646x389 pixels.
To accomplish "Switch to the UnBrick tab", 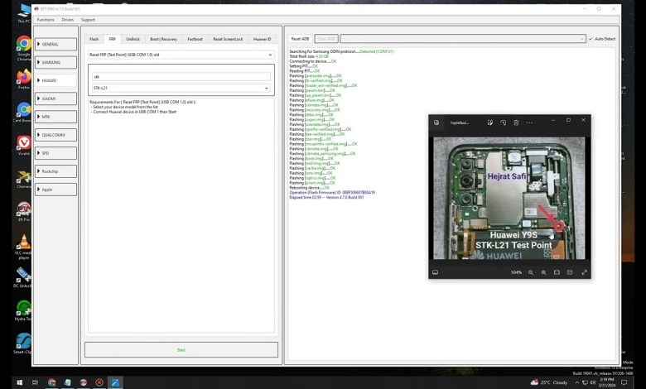I will pyautogui.click(x=133, y=39).
